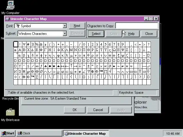Pick the there-exists symbol cell
This screenshot has width=183, height=137.
(33, 45)
